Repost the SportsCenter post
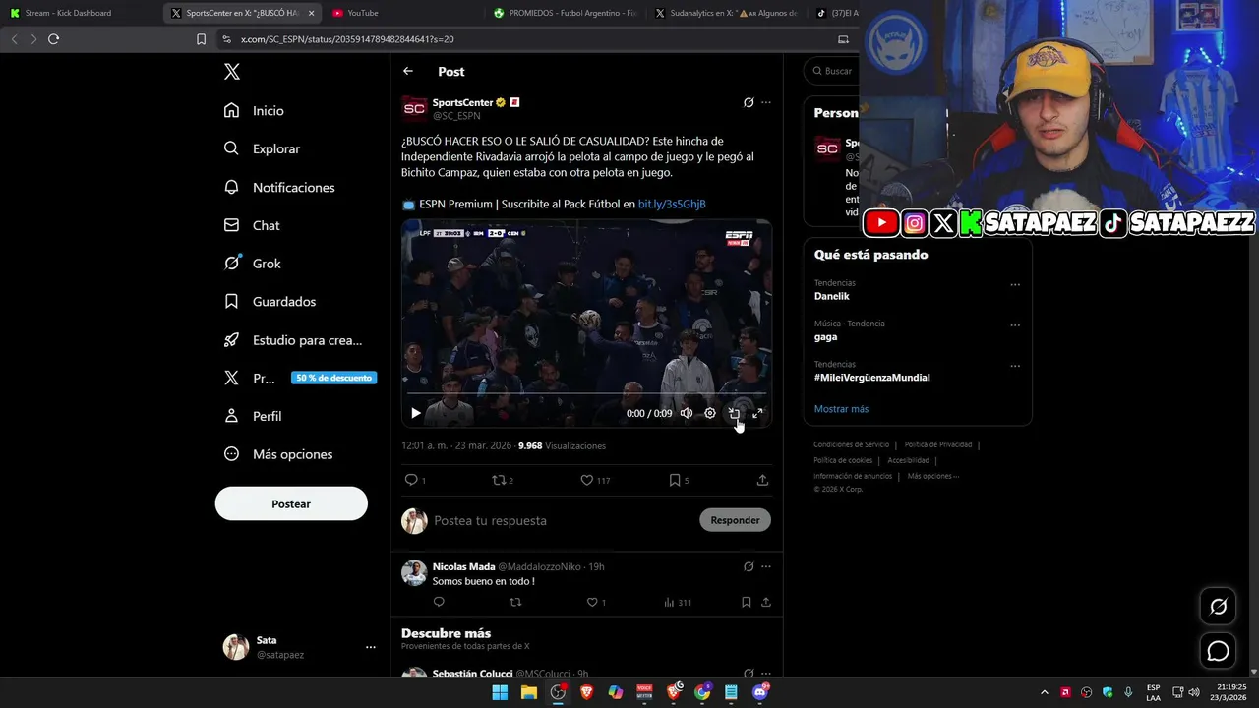The height and width of the screenshot is (708, 1259). (x=499, y=480)
